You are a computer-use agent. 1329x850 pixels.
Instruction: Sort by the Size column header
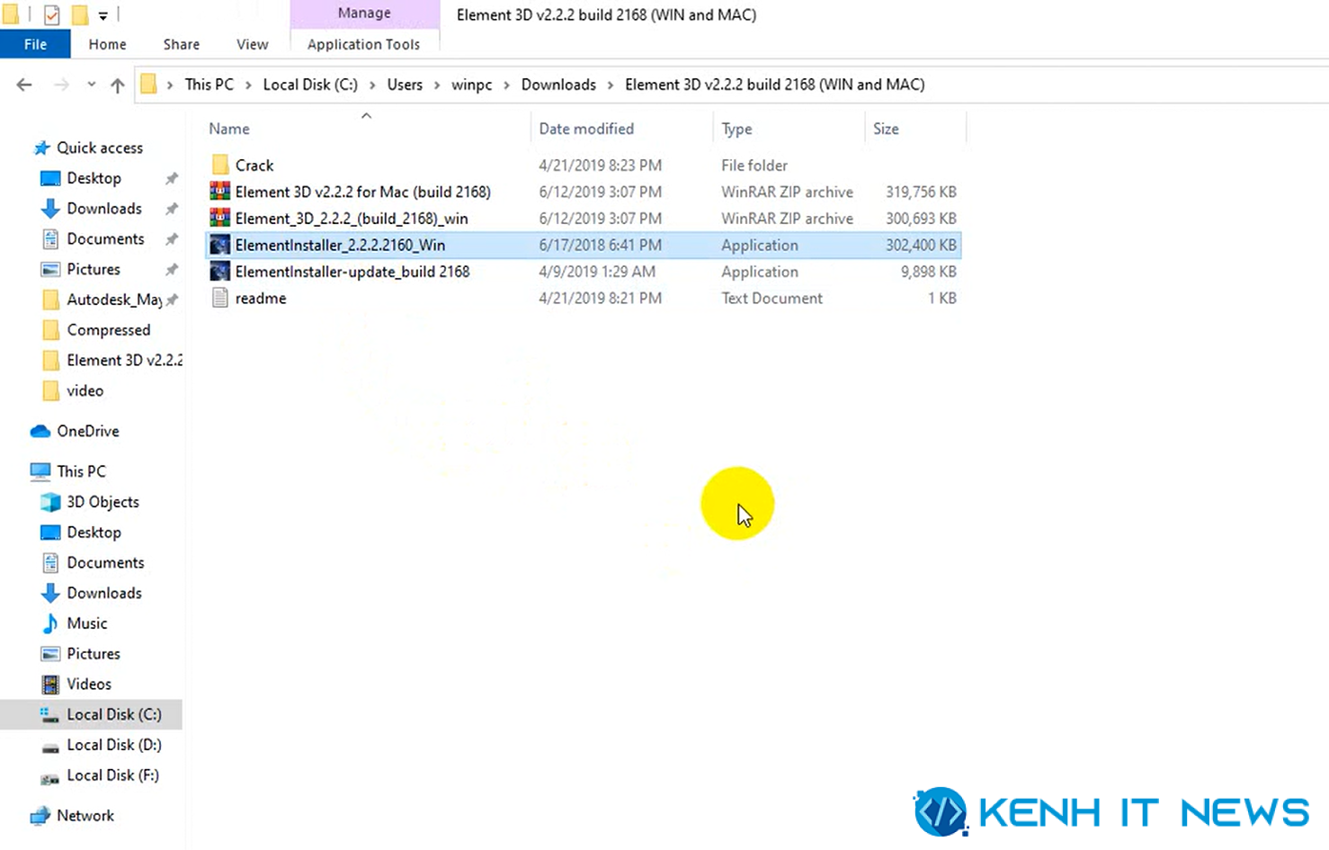(x=886, y=129)
